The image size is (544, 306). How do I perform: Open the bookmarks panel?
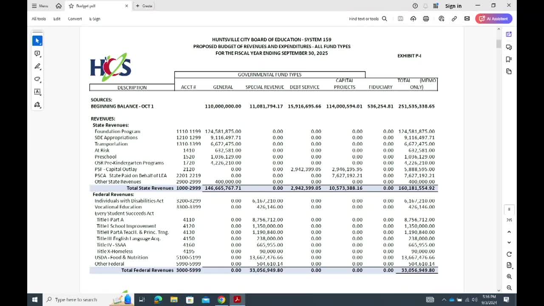509,59
